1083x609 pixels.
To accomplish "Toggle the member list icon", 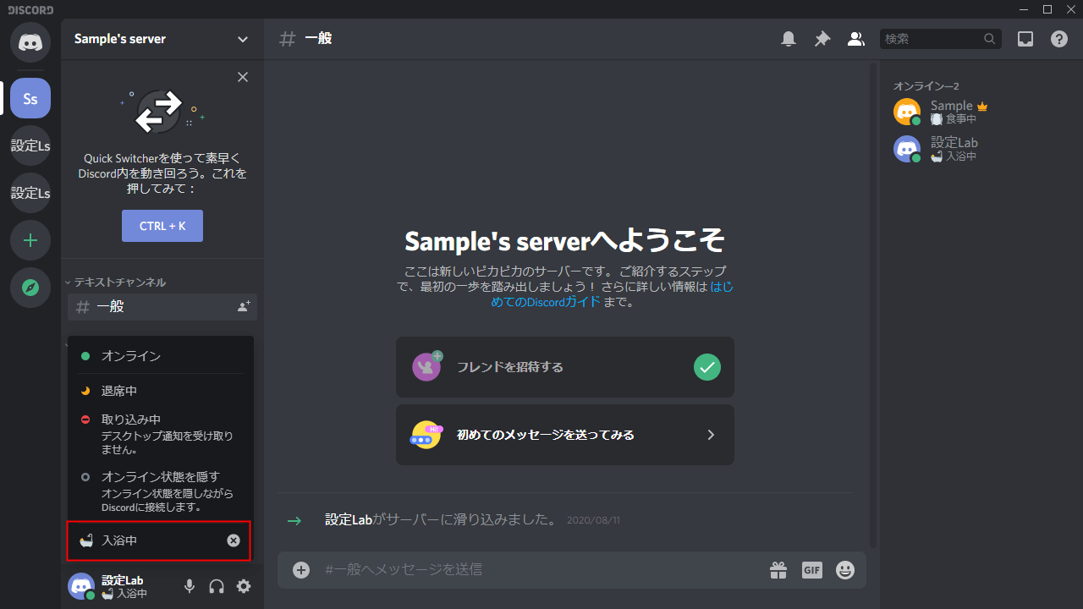I will coord(856,39).
